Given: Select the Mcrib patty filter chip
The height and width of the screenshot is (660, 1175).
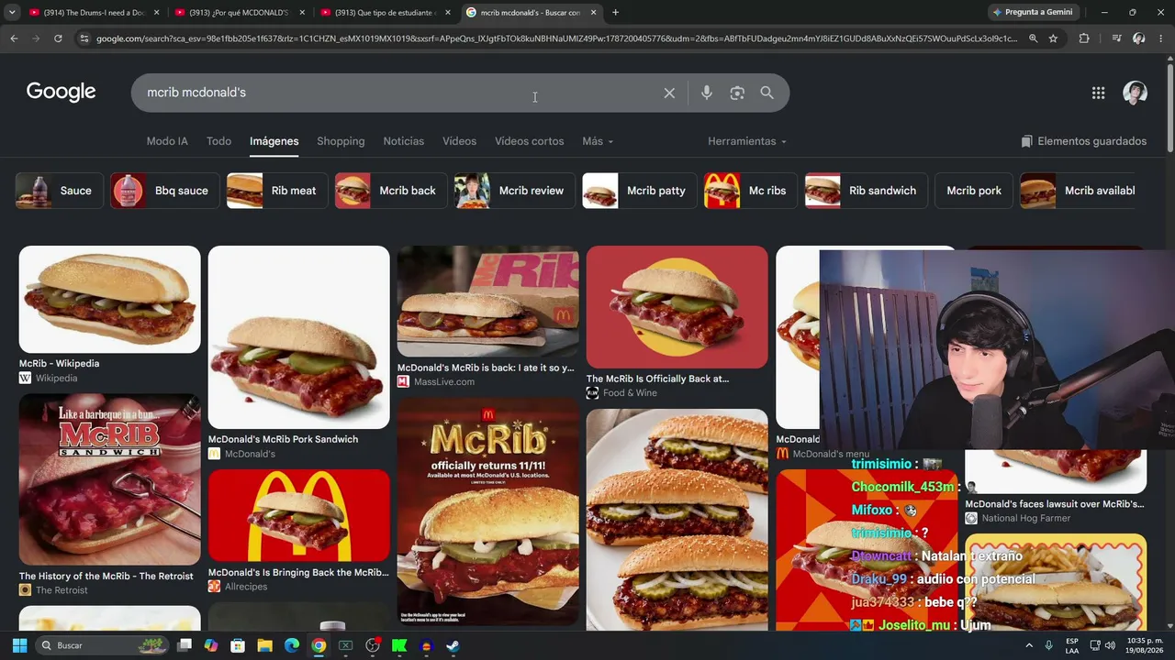Looking at the screenshot, I should [639, 191].
